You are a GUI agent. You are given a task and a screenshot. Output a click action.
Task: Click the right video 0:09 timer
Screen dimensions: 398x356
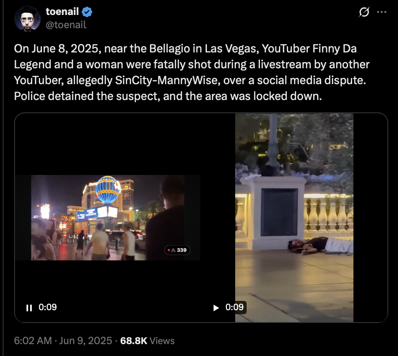(x=235, y=307)
